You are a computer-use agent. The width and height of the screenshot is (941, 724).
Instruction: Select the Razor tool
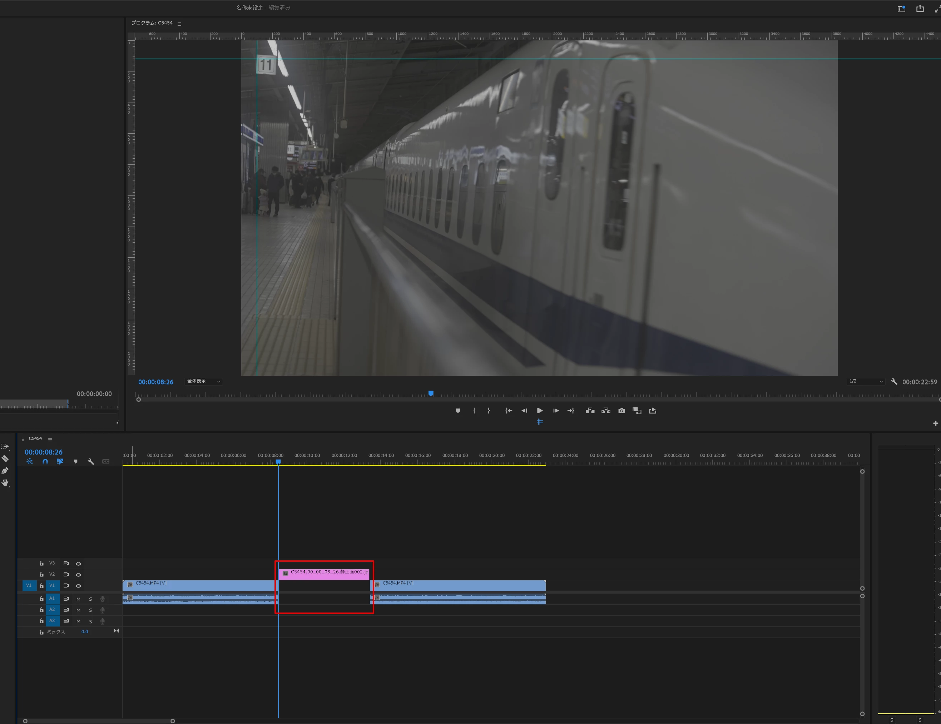pos(5,458)
